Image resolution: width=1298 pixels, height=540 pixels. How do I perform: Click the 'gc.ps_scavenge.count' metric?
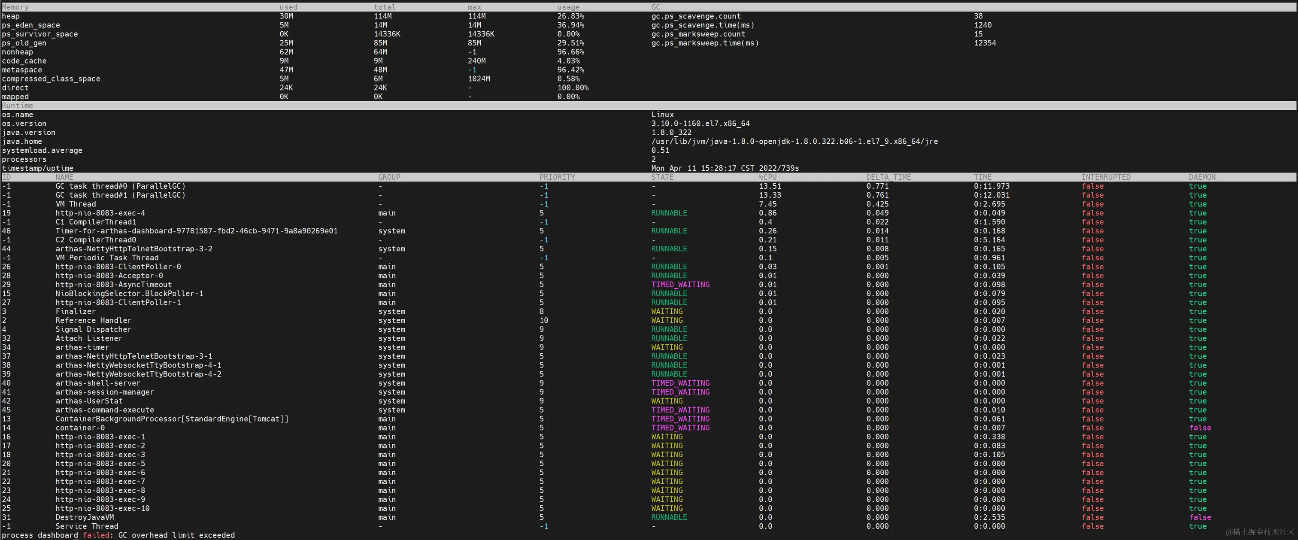click(696, 16)
